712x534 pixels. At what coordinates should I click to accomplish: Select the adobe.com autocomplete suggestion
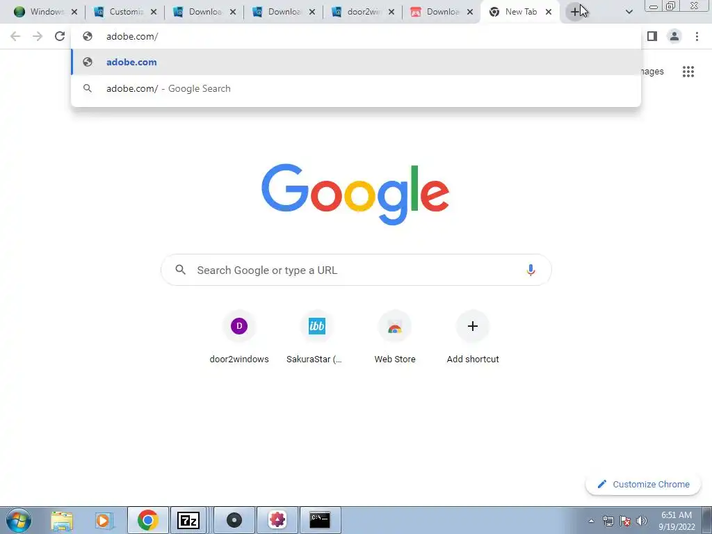(356, 62)
